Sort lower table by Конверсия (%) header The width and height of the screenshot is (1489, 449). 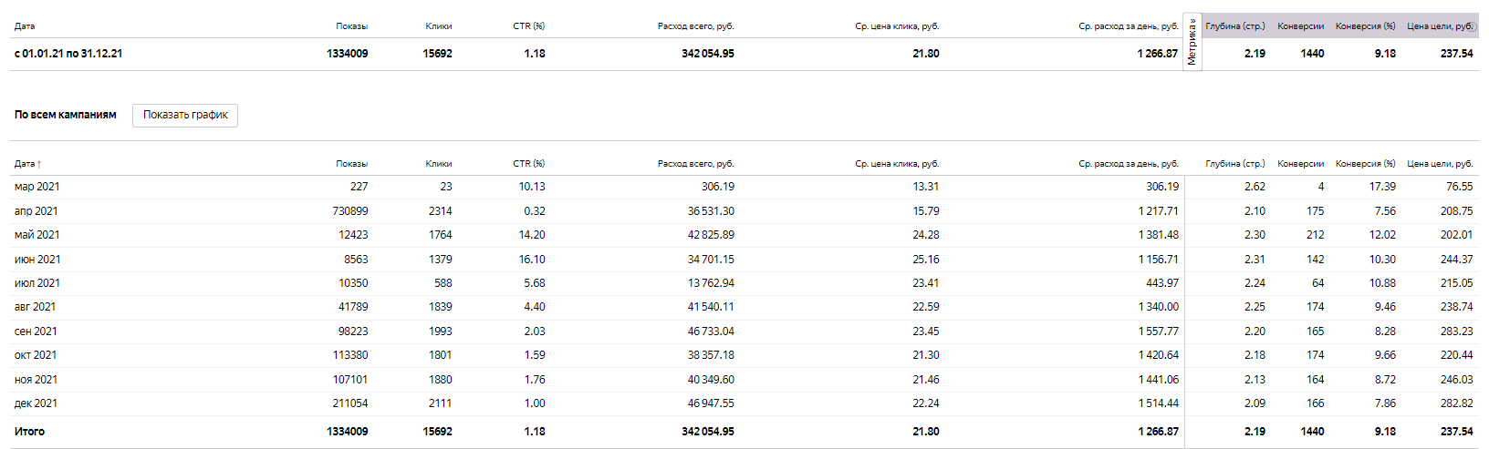[1366, 164]
